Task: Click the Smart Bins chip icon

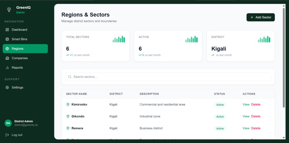Action: [x=7, y=39]
